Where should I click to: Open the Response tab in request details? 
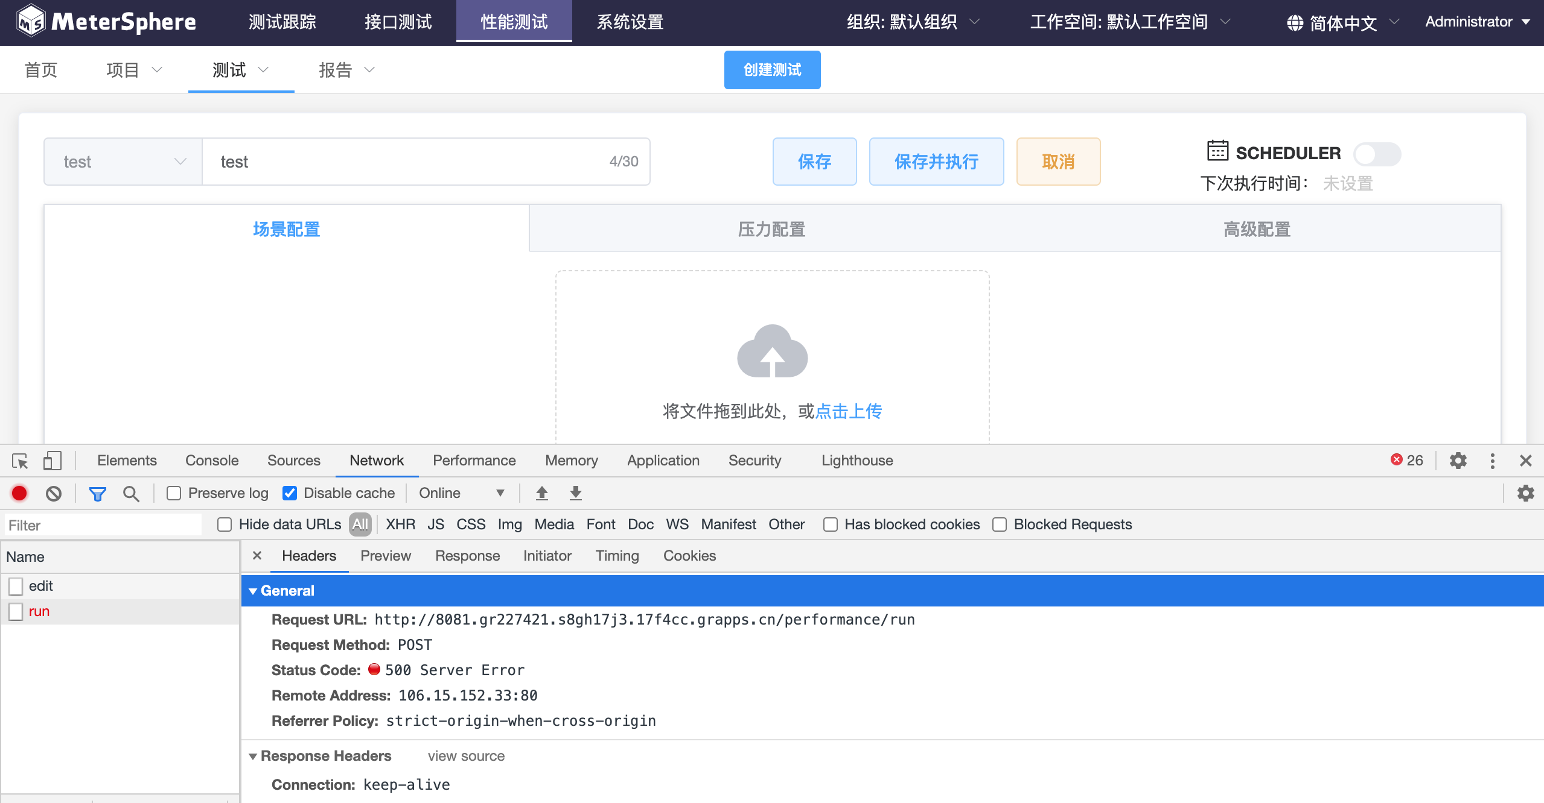coord(467,556)
